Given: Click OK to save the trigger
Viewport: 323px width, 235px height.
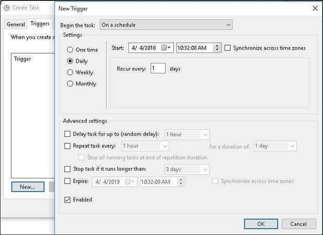Looking at the screenshot, I should click(261, 224).
